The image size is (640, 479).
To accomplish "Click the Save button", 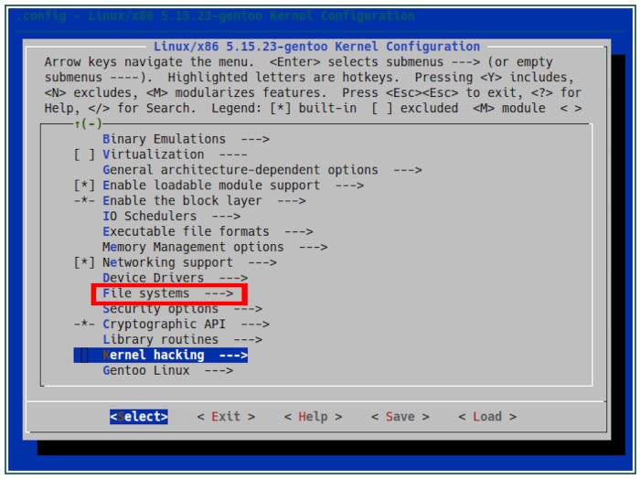I will coord(400,417).
